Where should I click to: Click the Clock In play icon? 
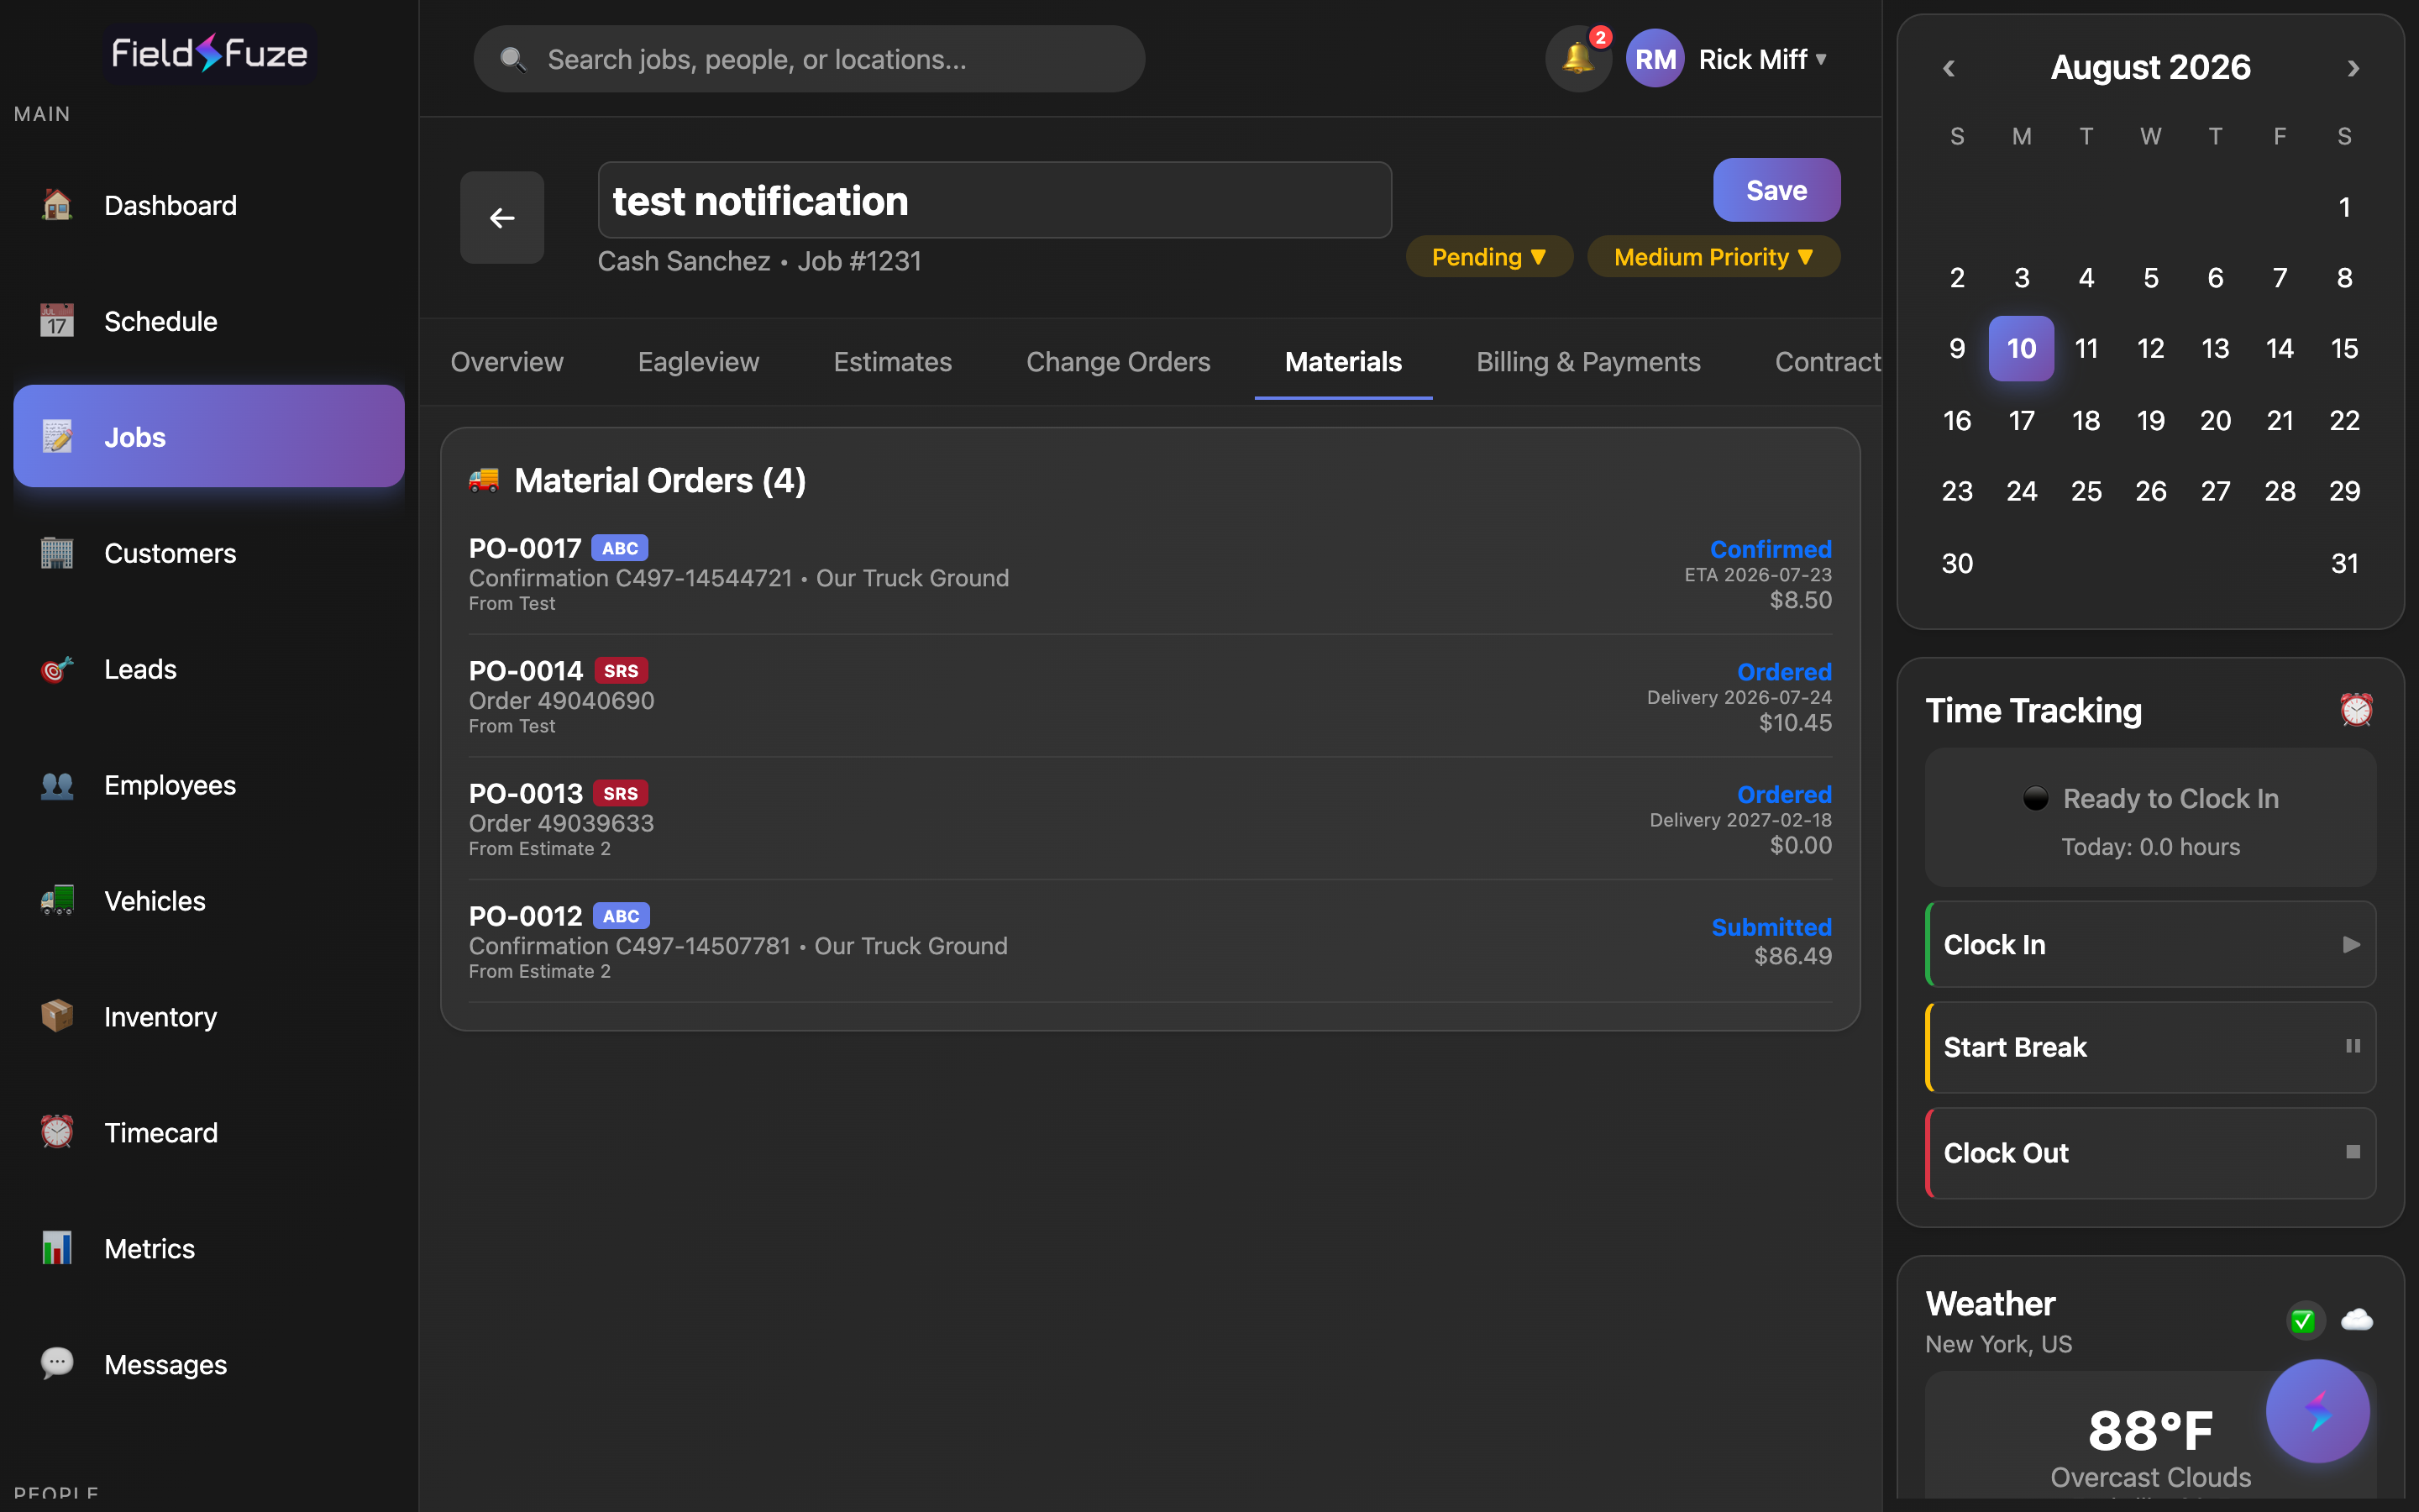2352,945
